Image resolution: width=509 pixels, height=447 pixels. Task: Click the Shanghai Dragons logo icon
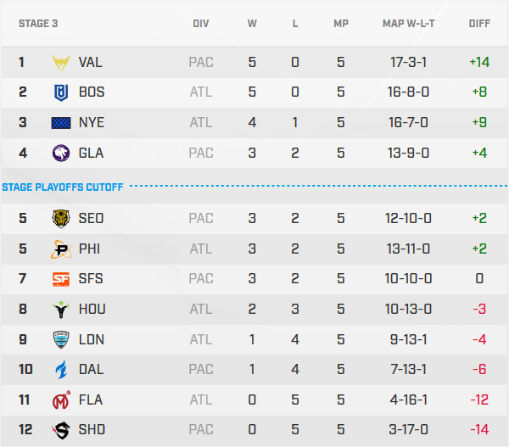pyautogui.click(x=62, y=430)
